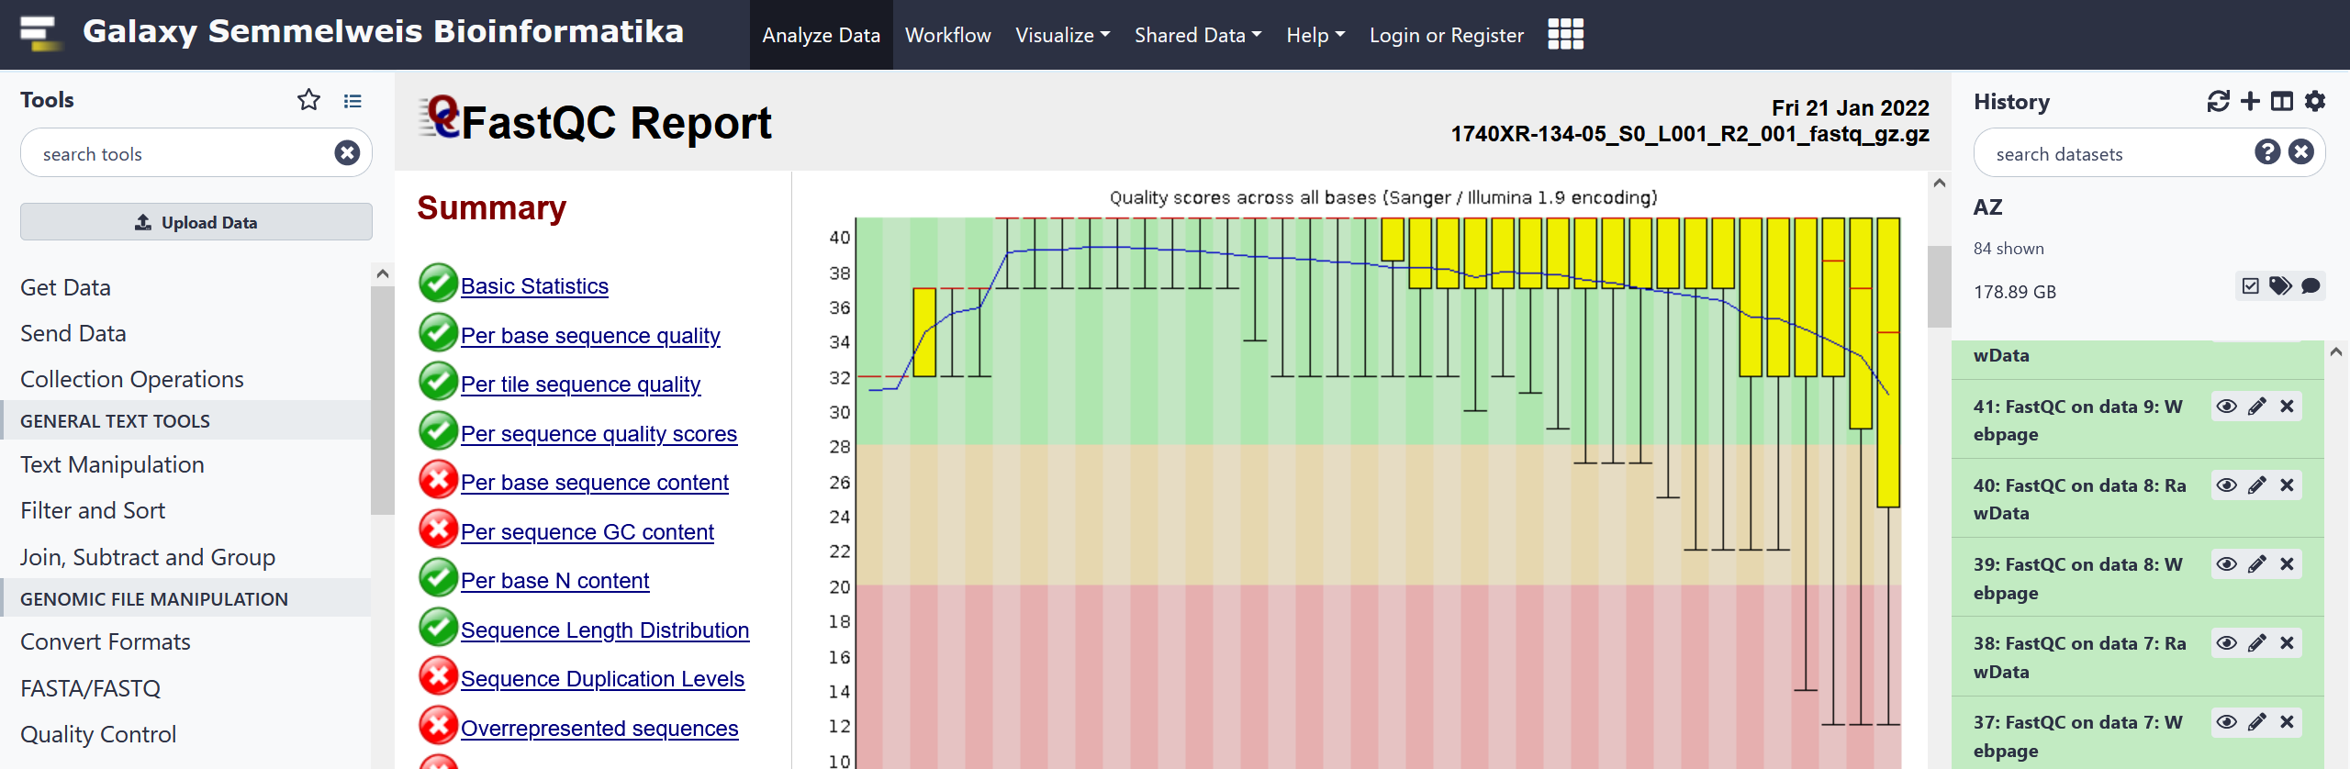Expand the Send Data tool section
Screen dimensions: 2350x769
coord(73,333)
